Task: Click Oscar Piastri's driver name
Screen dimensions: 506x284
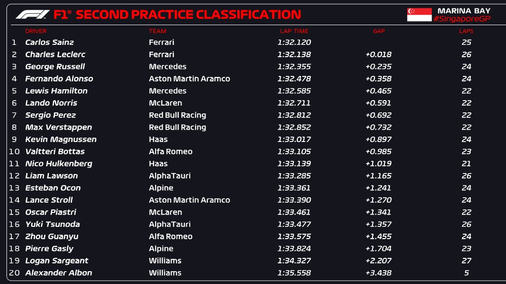Action: coord(51,212)
